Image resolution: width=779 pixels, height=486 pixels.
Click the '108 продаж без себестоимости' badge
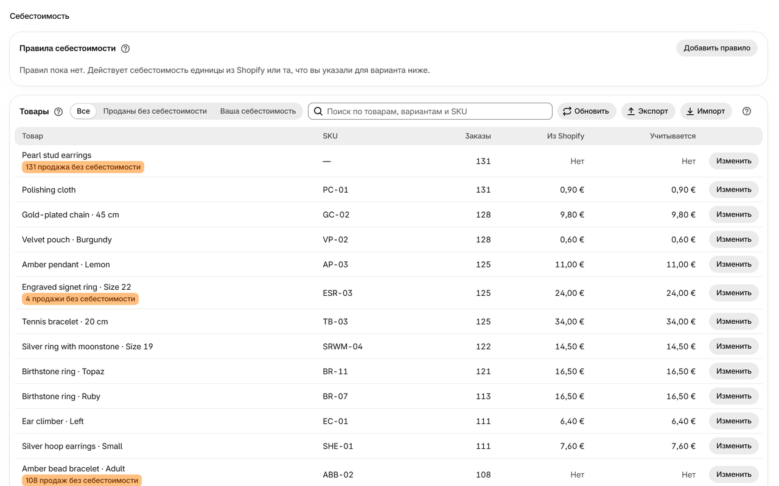[x=82, y=481]
